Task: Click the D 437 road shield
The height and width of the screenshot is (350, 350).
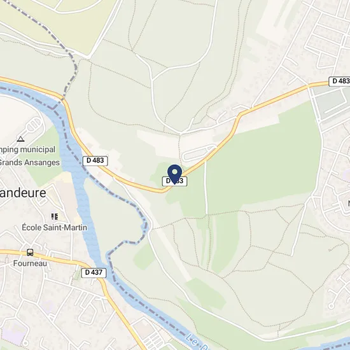Action: click(94, 272)
